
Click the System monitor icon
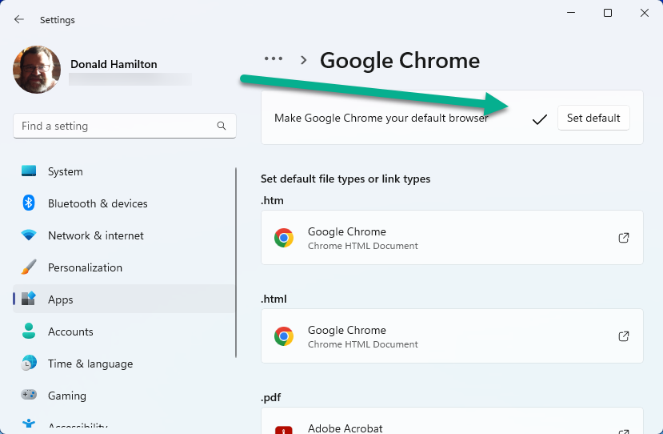tap(29, 171)
